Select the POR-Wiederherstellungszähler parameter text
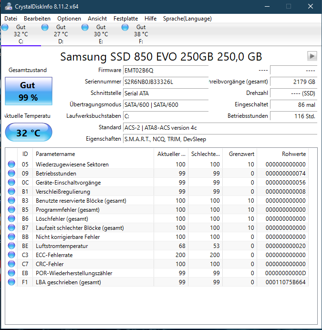 [x=74, y=273]
